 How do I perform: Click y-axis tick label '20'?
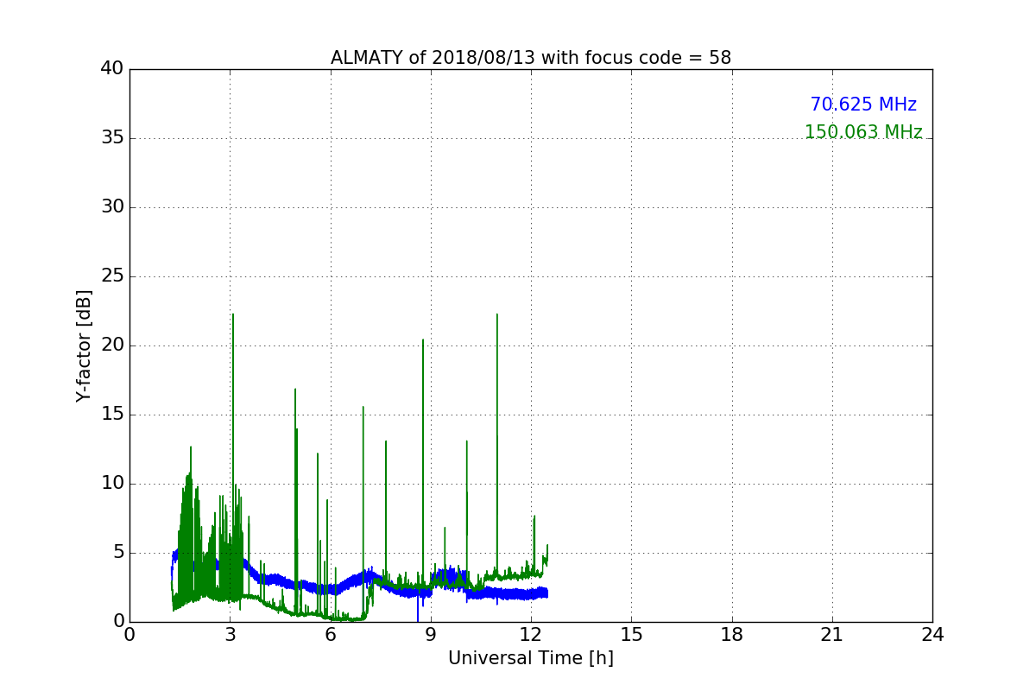pos(112,345)
